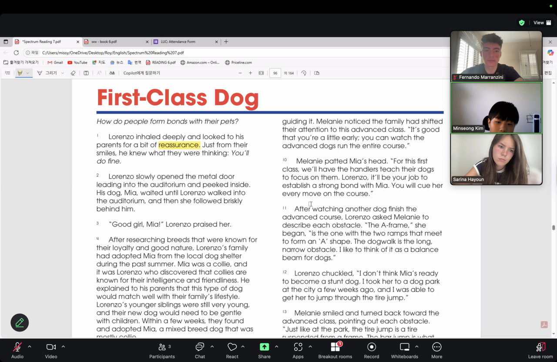
Task: Close the Spectrum Reading 7.pdf tab
Action: click(x=78, y=42)
